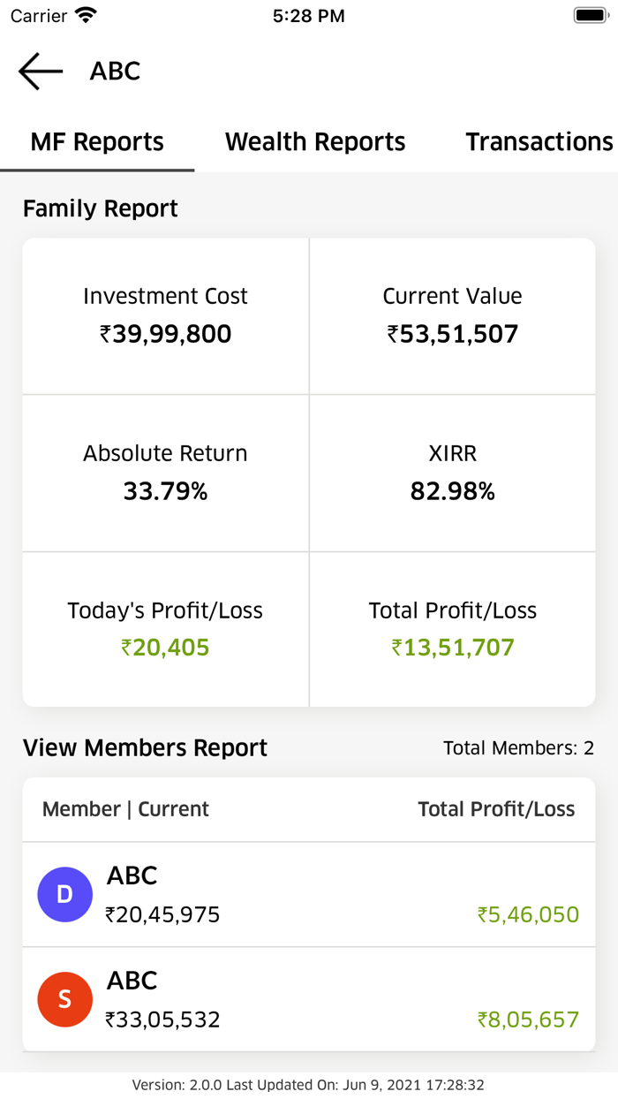Select the Family Report heading
This screenshot has height=1099, width=618.
pos(101,208)
